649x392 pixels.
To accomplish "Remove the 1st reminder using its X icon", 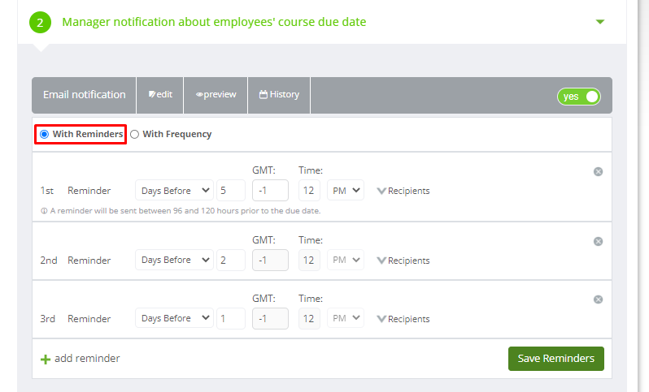I will [x=598, y=171].
